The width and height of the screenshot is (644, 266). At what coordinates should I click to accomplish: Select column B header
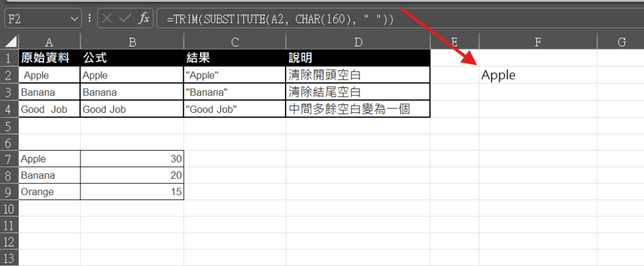click(132, 42)
